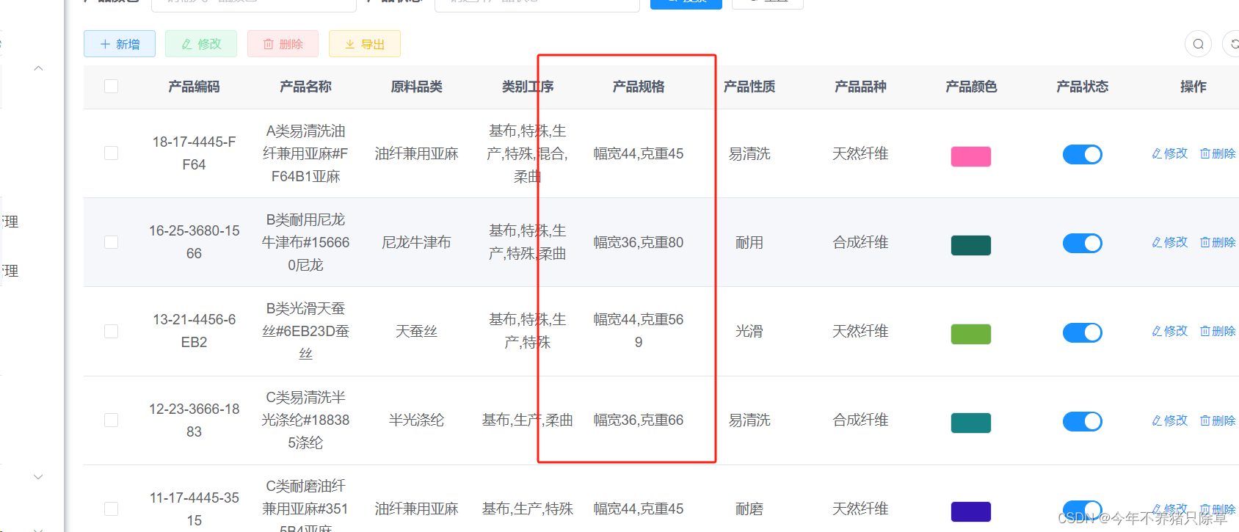The height and width of the screenshot is (532, 1239).
Task: Click 修改 link in 尼龙牛津布 row
Action: point(1170,242)
